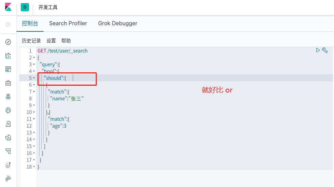Open 历史记录 (History)
The image size is (334, 187).
[x=31, y=41]
